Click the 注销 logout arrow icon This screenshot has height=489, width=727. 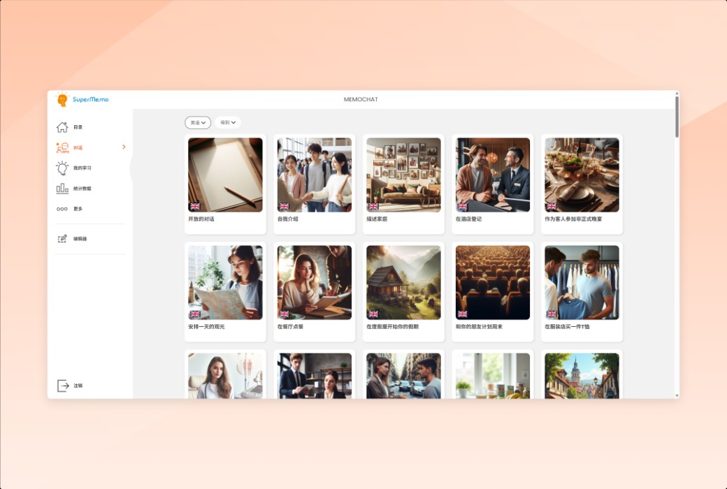(63, 386)
